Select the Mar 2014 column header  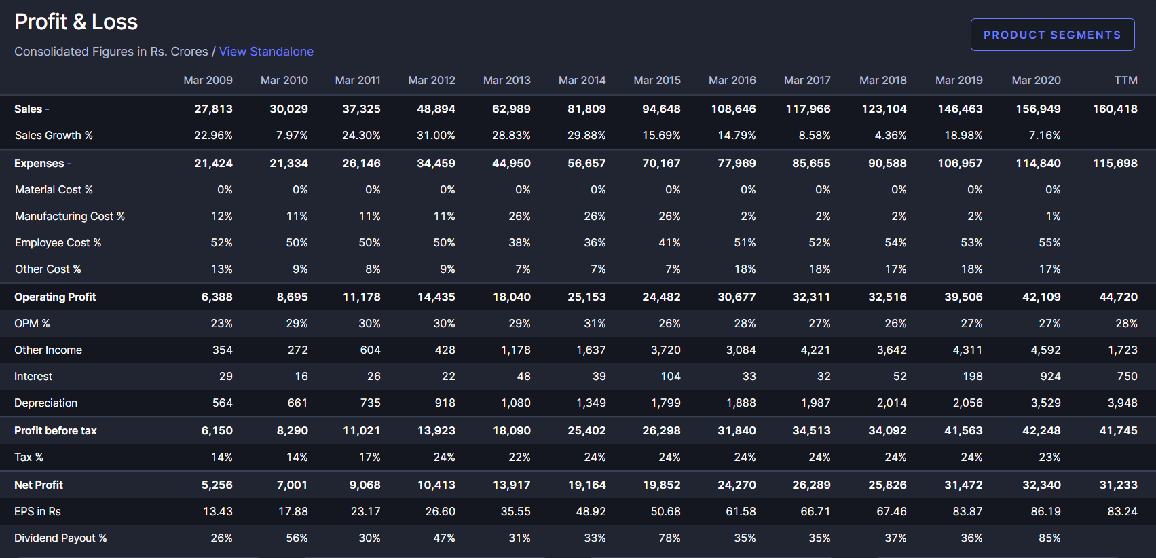(582, 80)
